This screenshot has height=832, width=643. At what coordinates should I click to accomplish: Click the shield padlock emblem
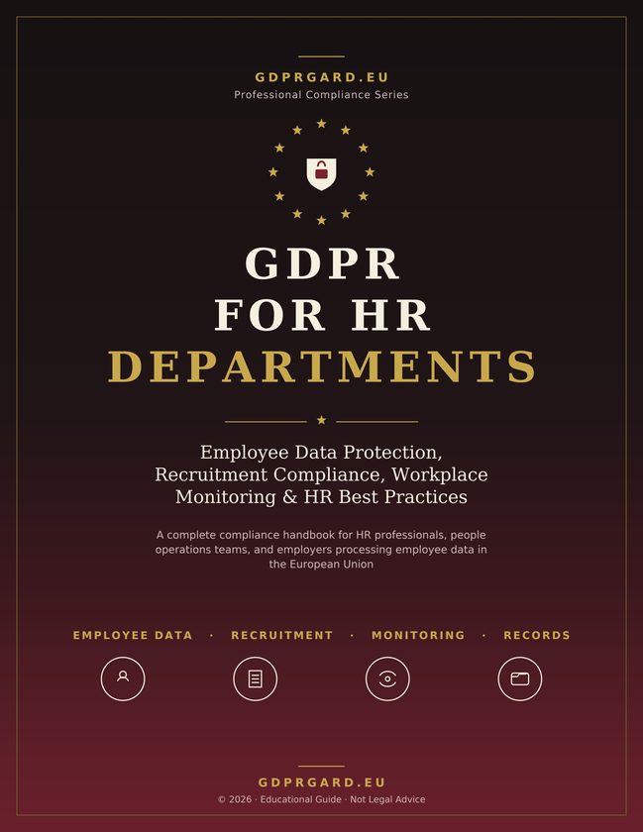pyautogui.click(x=321, y=174)
